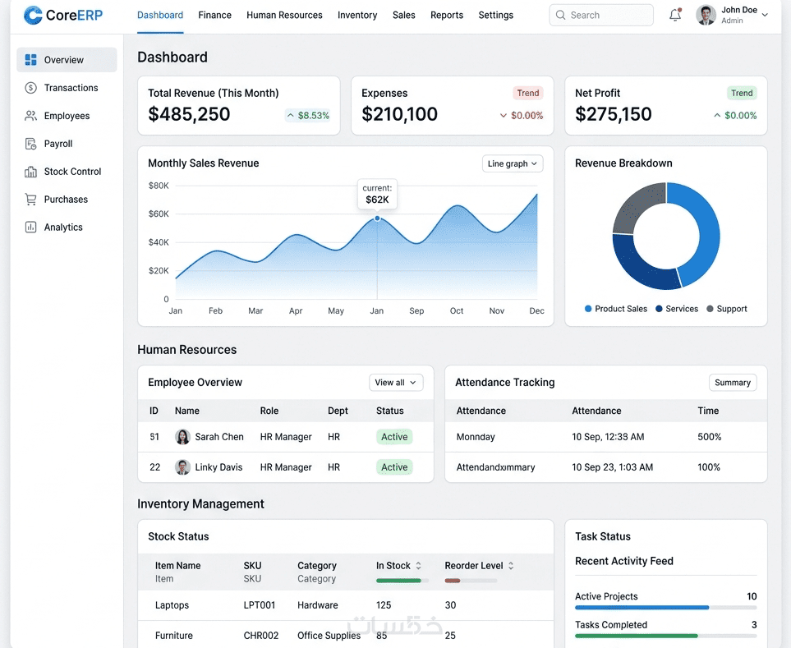Image resolution: width=791 pixels, height=648 pixels.
Task: Open the Line graph dropdown
Action: (x=513, y=164)
